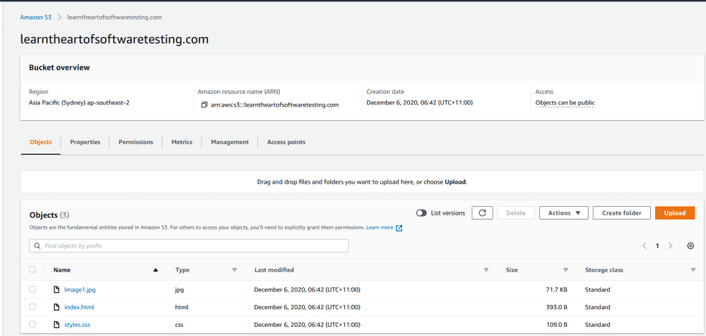The image size is (706, 336).
Task: Go to previous page of objects
Action: (x=645, y=246)
